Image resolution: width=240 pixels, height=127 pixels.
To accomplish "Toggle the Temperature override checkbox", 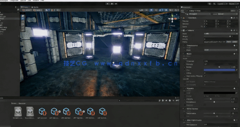I will click(x=185, y=113).
